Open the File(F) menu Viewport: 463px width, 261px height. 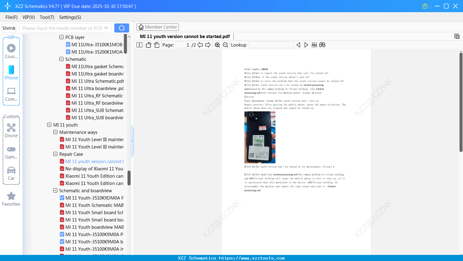click(12, 17)
